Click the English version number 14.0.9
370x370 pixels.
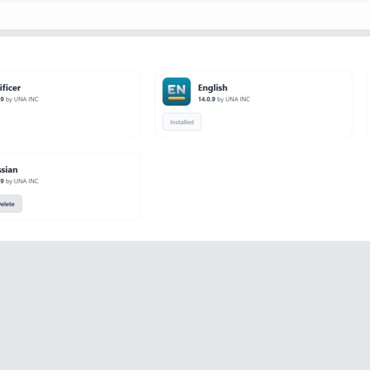tap(207, 99)
